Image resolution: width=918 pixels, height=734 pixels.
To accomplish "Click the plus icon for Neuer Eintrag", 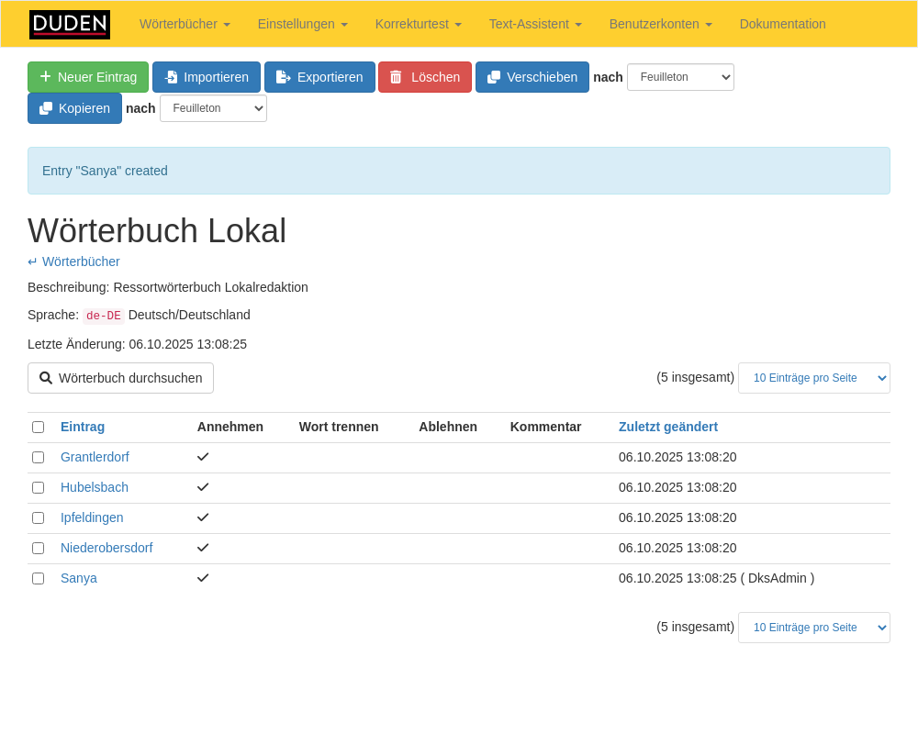I will 45,77.
